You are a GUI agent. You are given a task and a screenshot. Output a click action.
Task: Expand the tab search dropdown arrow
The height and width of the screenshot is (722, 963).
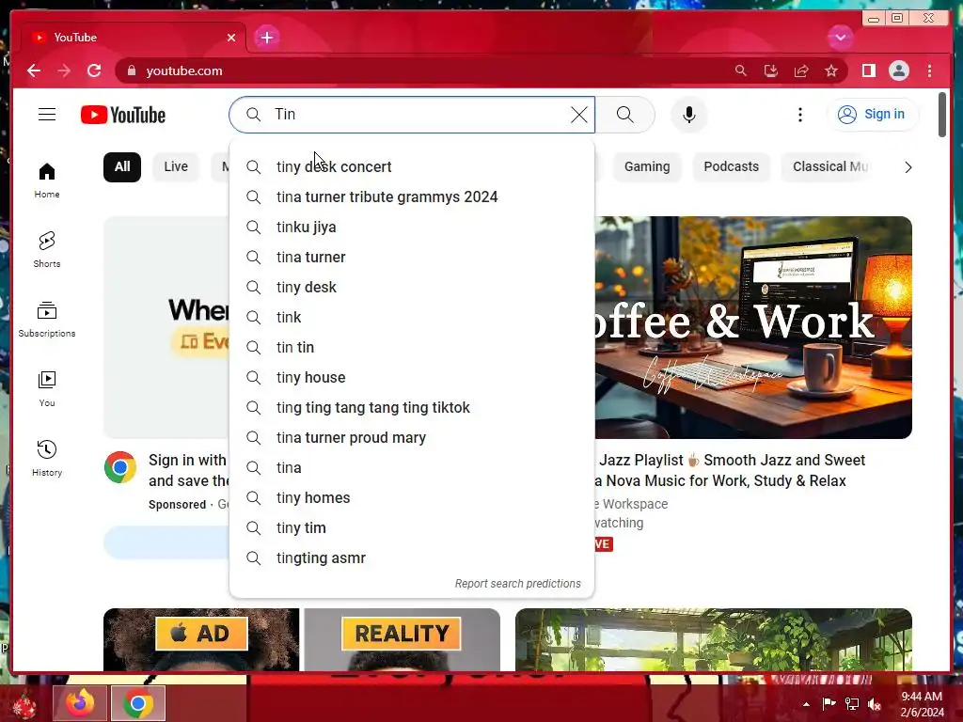[840, 38]
